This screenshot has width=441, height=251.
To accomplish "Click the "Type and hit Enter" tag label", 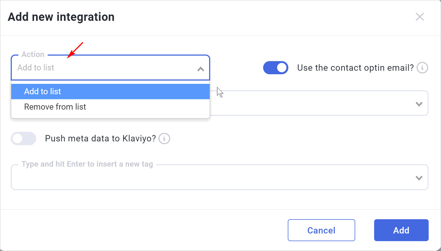I will point(87,164).
